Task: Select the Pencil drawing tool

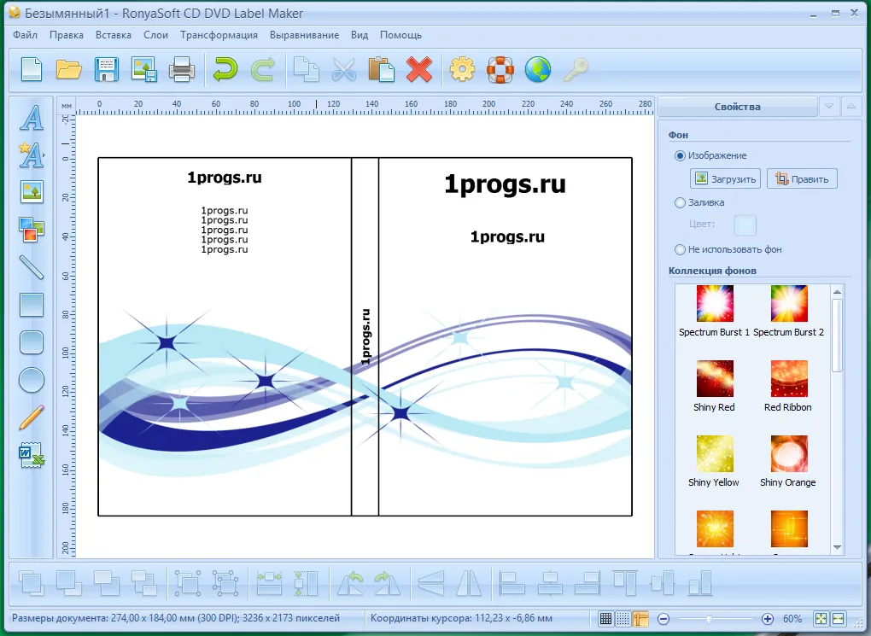Action: [x=32, y=417]
